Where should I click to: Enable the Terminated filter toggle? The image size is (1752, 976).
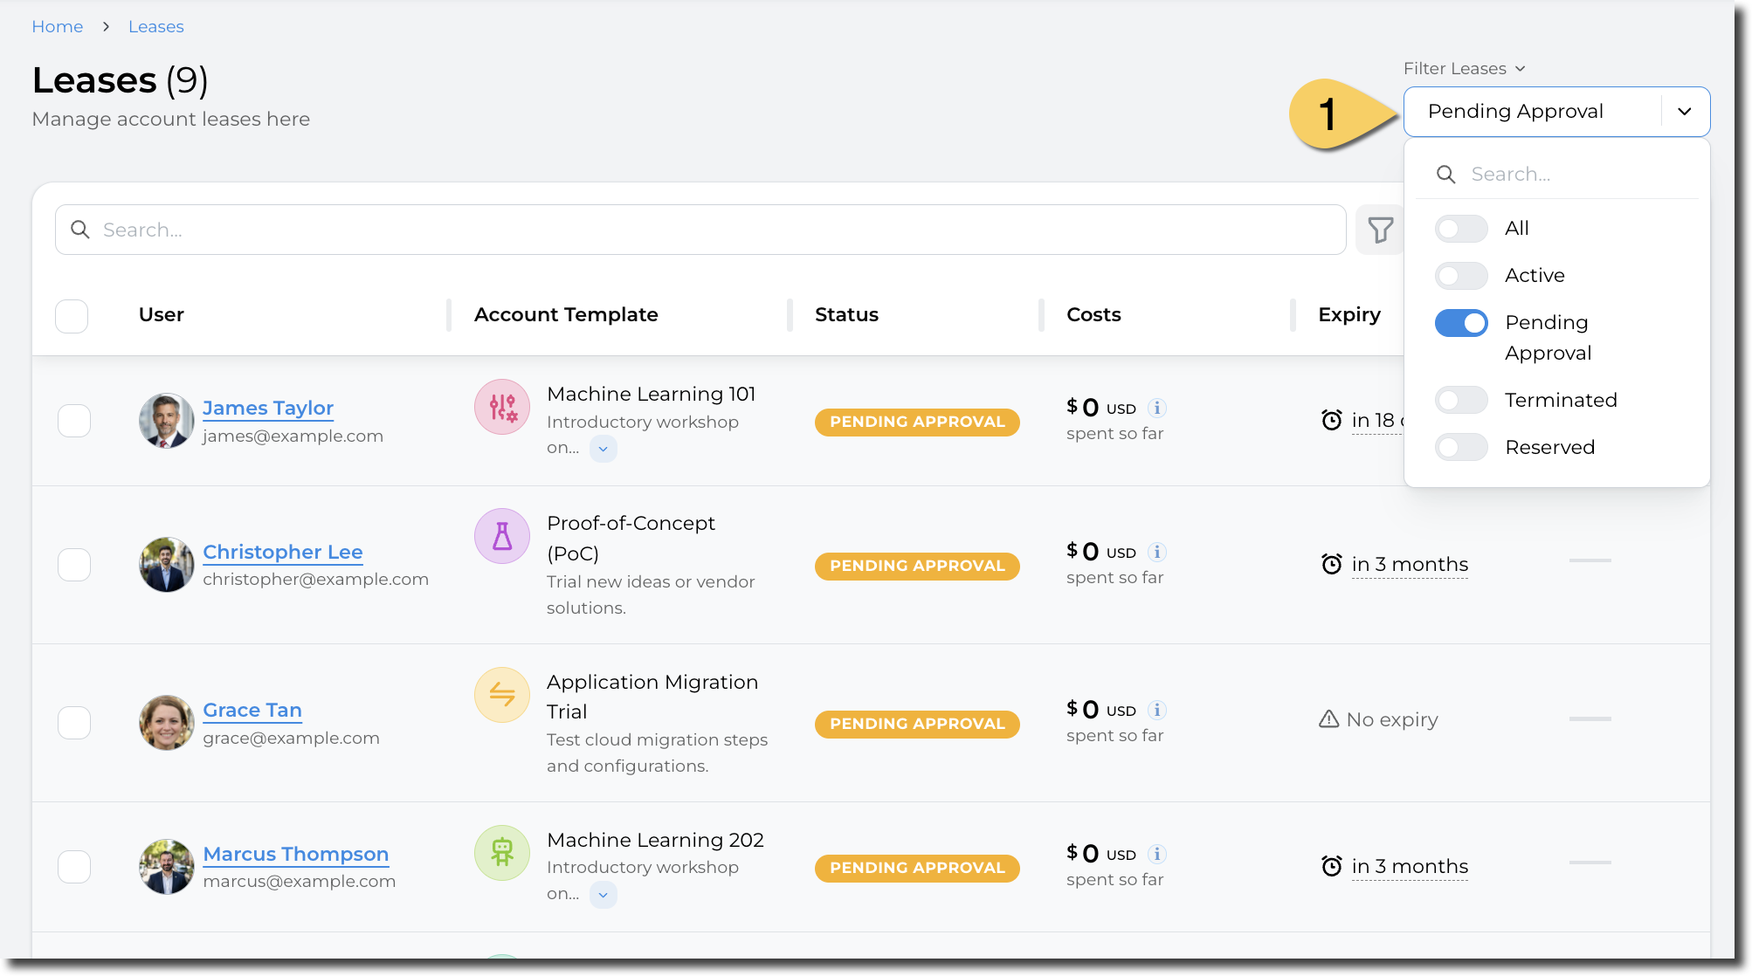coord(1461,400)
